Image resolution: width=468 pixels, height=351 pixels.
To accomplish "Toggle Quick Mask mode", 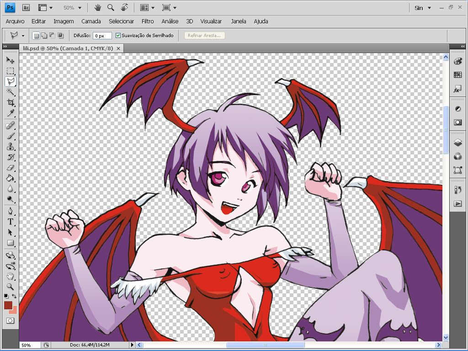I will click(x=11, y=320).
